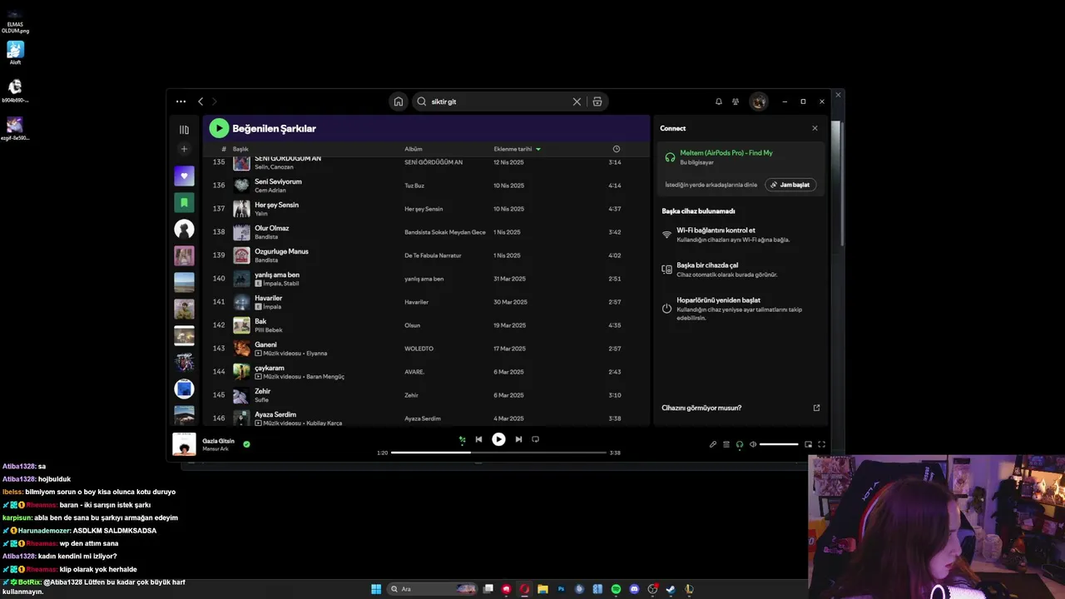The image size is (1065, 599).
Task: Select the song yanlış ama ben
Action: tap(277, 275)
